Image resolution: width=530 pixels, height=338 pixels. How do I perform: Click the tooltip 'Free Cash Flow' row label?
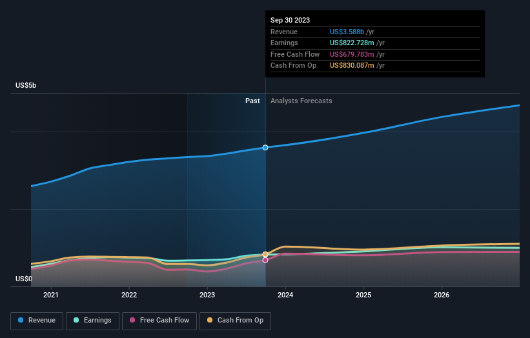pyautogui.click(x=295, y=54)
